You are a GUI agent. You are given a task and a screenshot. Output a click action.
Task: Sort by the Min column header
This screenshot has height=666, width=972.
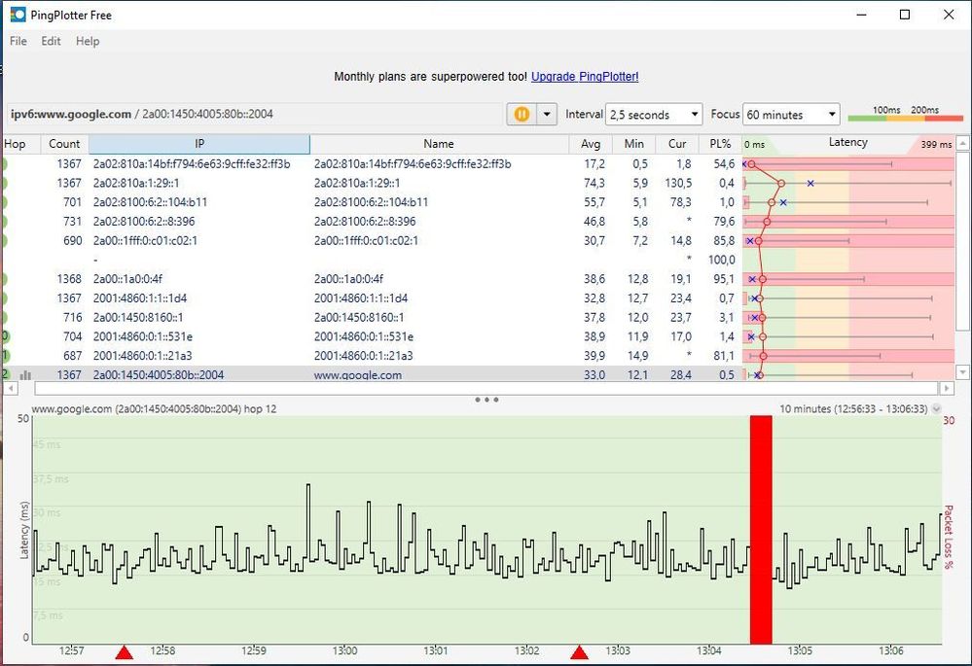coord(633,144)
